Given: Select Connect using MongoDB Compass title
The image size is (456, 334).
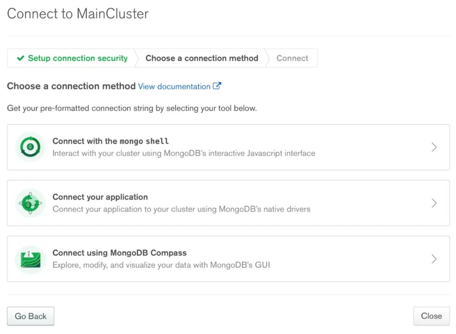Looking at the screenshot, I should pyautogui.click(x=119, y=253).
